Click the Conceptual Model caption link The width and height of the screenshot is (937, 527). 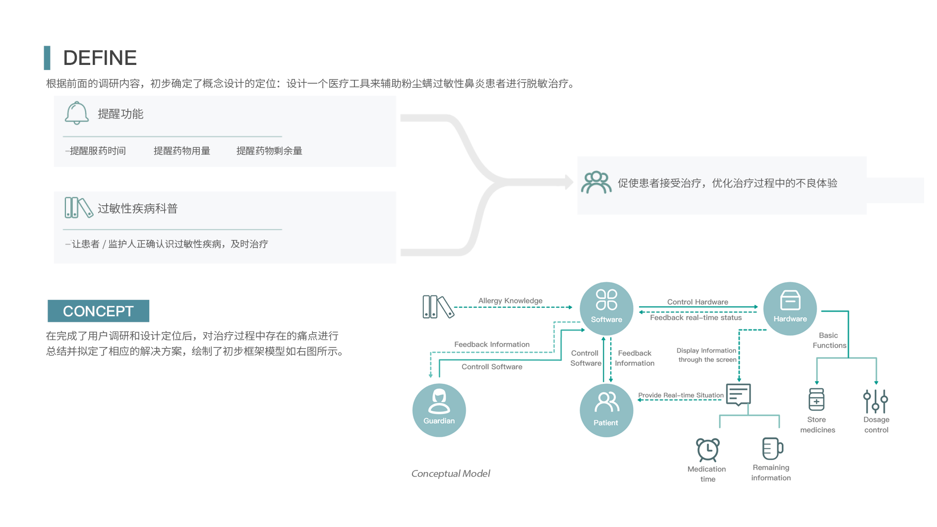450,473
